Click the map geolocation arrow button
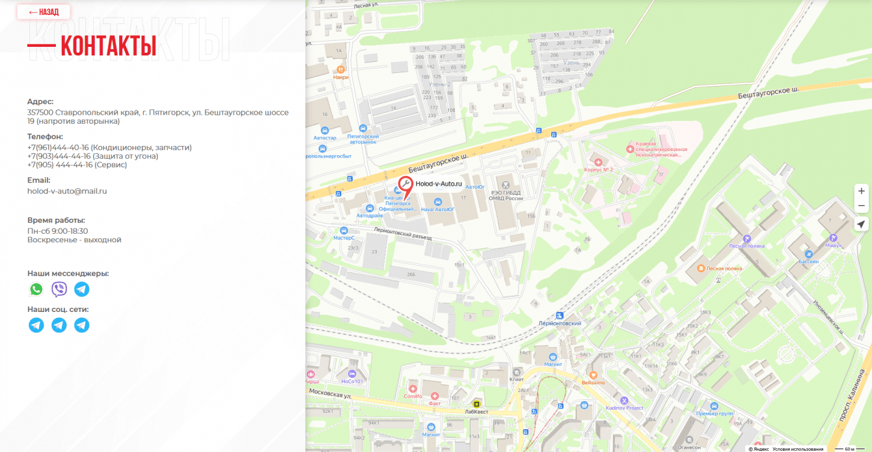Screen dimensions: 872x452 (862, 224)
